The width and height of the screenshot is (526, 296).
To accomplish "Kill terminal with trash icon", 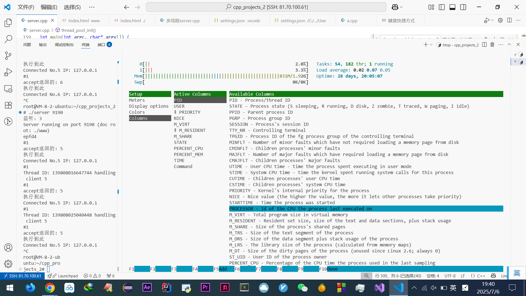I will 492,45.
